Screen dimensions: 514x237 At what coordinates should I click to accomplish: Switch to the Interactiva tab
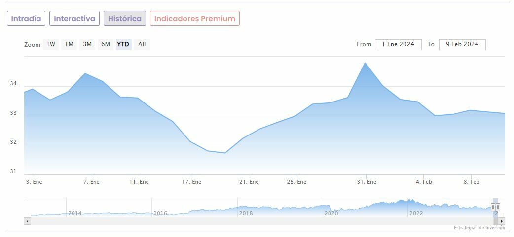click(74, 19)
